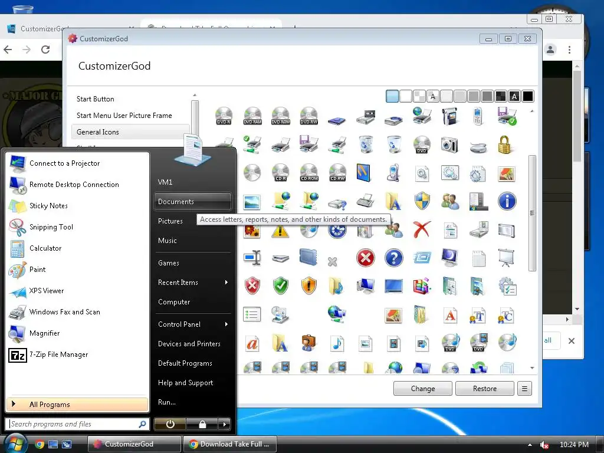This screenshot has width=604, height=453.
Task: Select the projector screen icon
Action: click(506, 258)
